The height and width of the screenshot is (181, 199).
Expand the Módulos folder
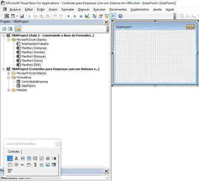pyautogui.click(x=9, y=90)
